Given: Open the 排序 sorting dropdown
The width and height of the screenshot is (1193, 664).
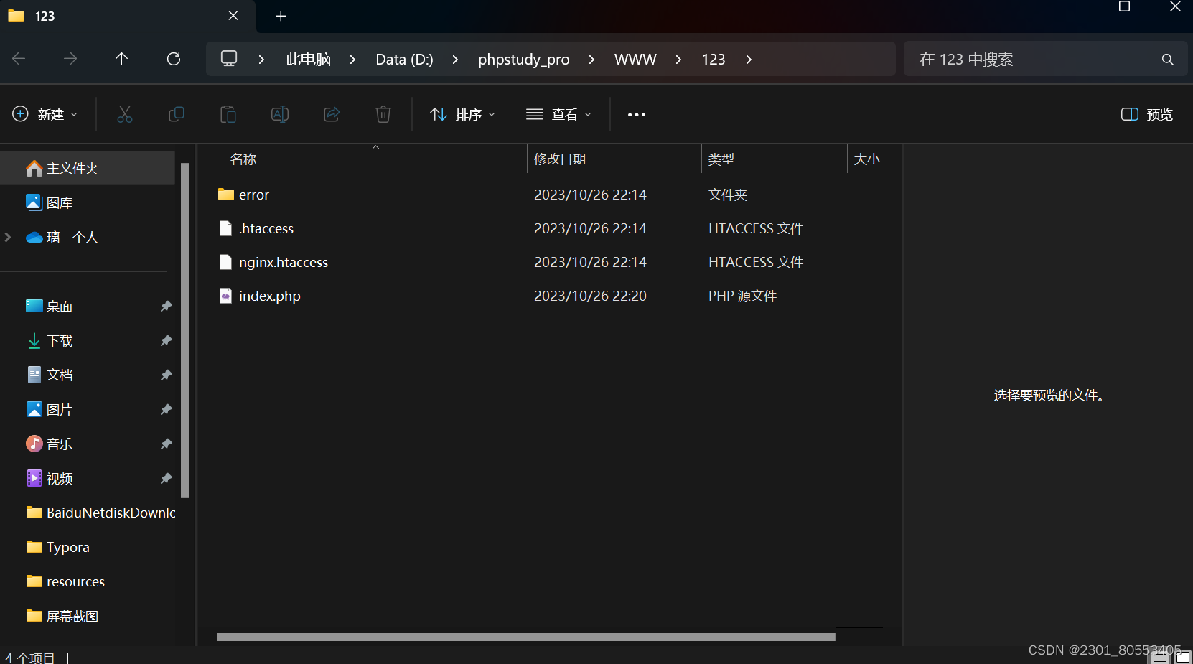Looking at the screenshot, I should [x=462, y=114].
